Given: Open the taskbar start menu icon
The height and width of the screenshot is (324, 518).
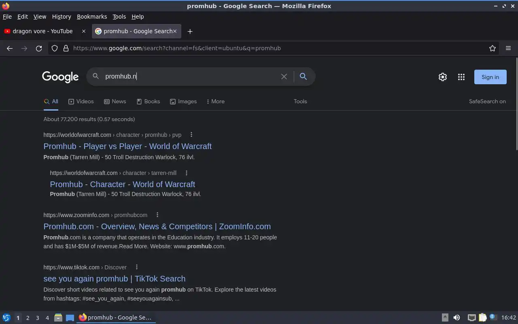Looking at the screenshot, I should click(x=6, y=318).
